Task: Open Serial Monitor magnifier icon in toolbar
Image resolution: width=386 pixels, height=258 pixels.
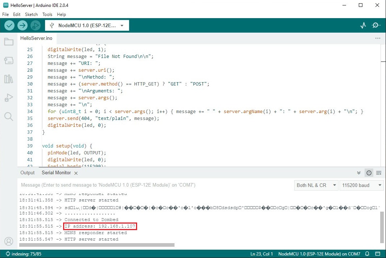Action: [x=376, y=25]
